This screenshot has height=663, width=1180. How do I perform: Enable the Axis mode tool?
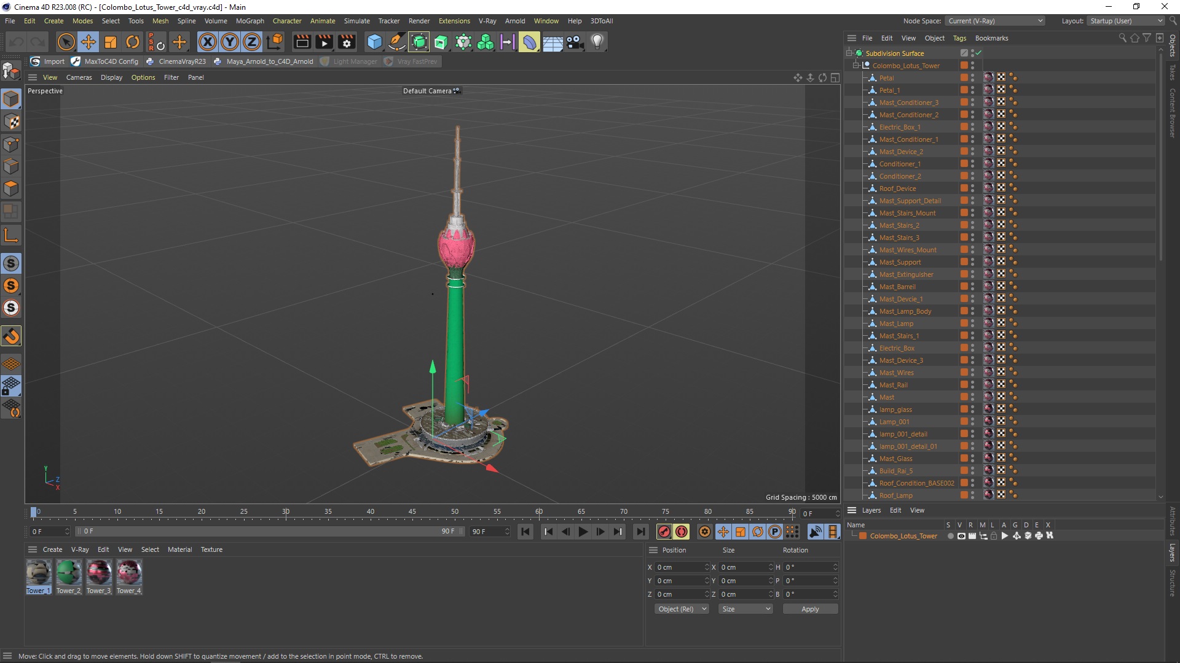click(x=11, y=235)
